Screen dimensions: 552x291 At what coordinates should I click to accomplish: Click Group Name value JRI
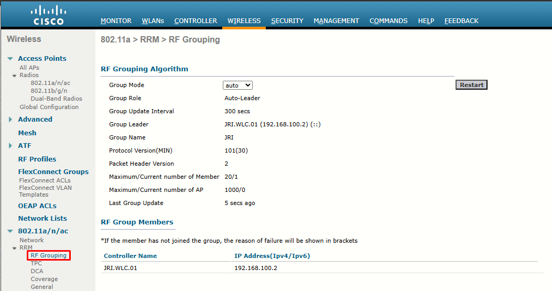point(229,137)
